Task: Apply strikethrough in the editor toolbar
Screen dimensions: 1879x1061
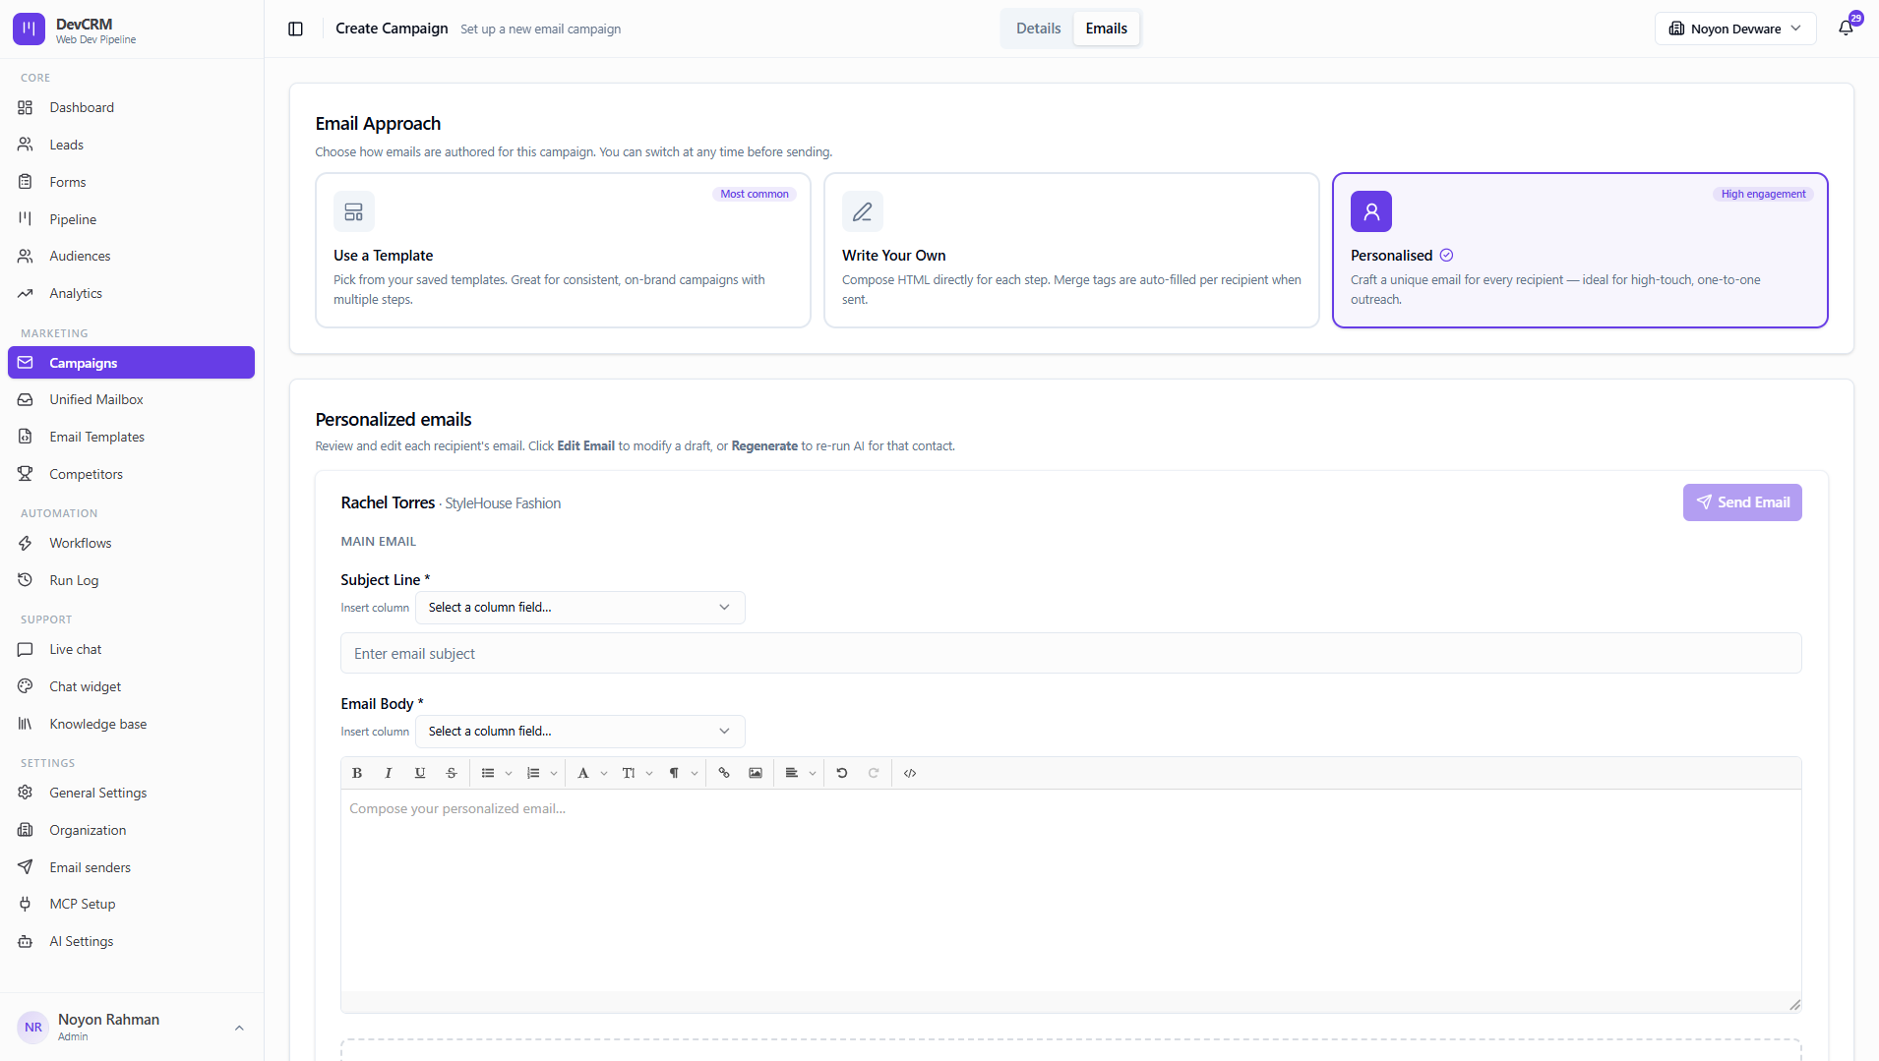Action: tap(452, 773)
